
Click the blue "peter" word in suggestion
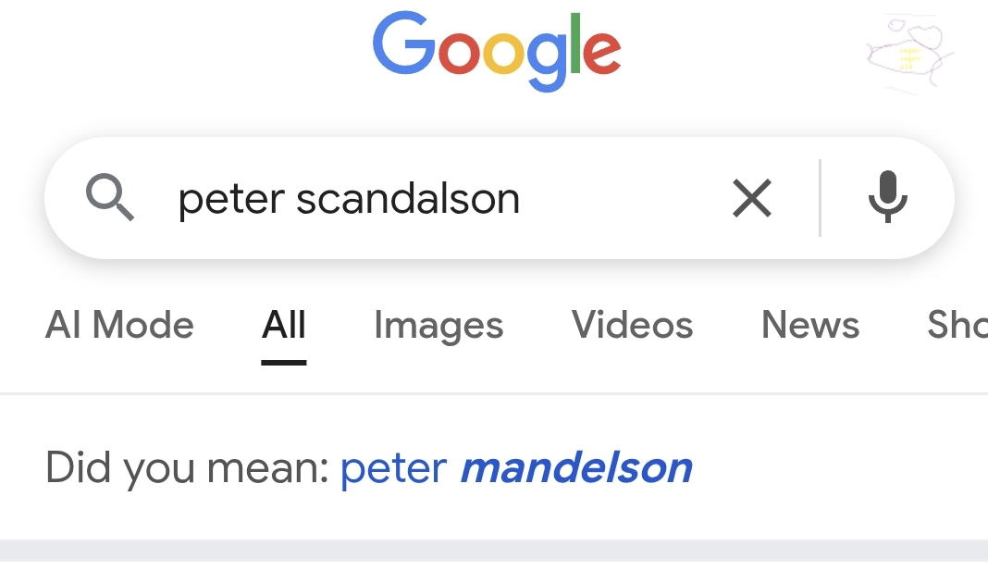click(x=394, y=468)
